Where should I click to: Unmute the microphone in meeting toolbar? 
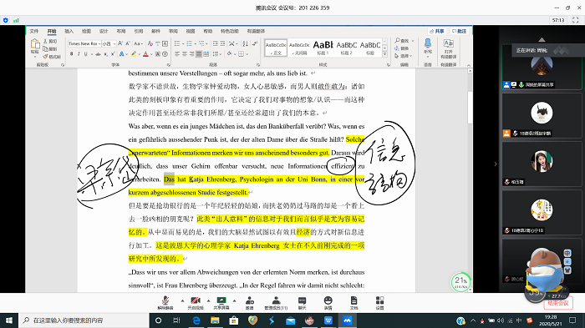[165, 303]
